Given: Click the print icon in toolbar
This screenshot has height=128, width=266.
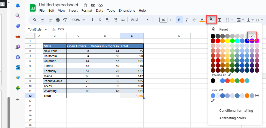Looking at the screenshot, I should (x=58, y=20).
